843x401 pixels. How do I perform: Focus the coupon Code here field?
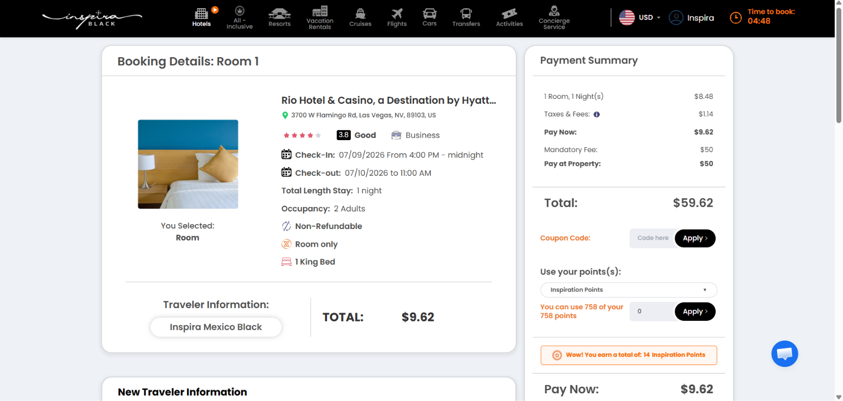tap(653, 238)
